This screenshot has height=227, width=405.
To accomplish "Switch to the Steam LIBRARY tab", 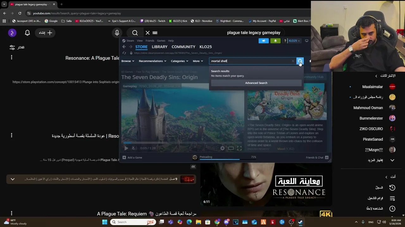I will pos(159,47).
